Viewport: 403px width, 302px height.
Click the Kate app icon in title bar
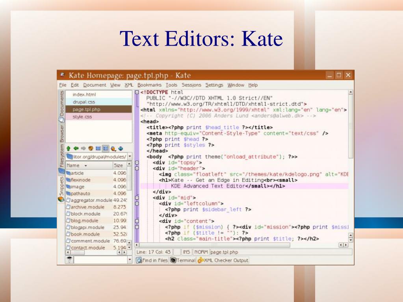62,75
